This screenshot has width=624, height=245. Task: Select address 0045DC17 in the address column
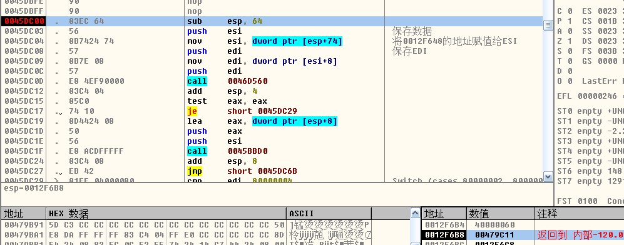coord(24,111)
